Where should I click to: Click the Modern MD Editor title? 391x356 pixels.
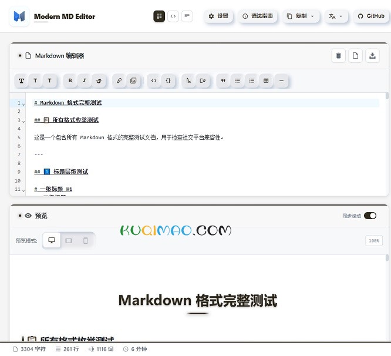65,16
